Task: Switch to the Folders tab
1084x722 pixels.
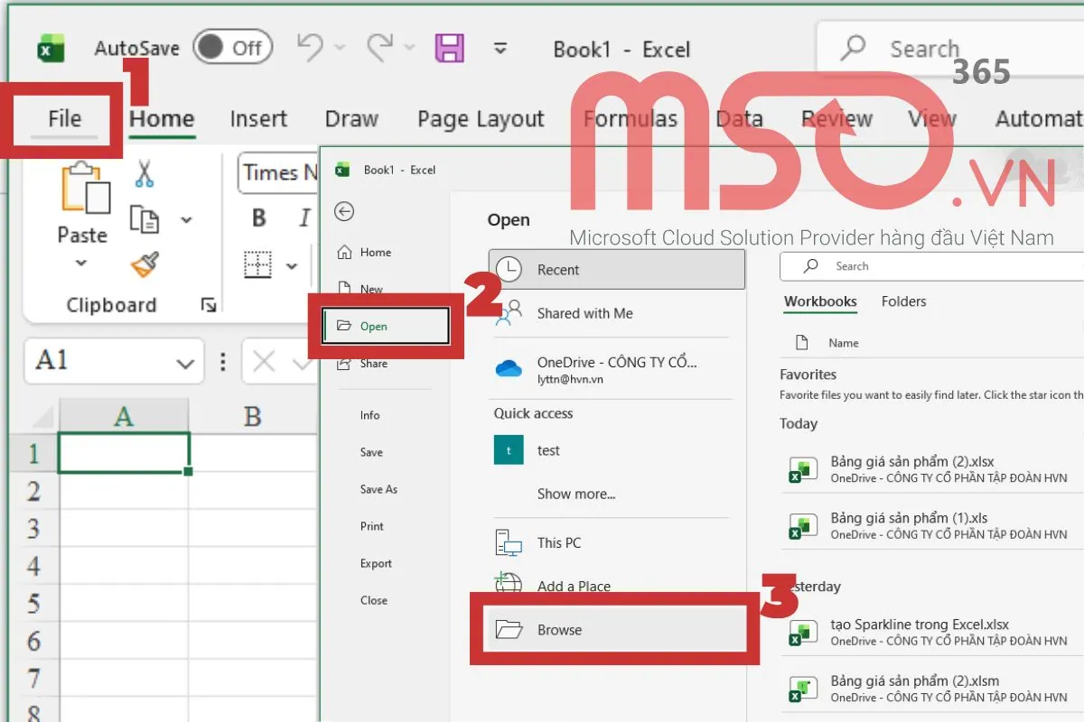Action: coord(903,301)
